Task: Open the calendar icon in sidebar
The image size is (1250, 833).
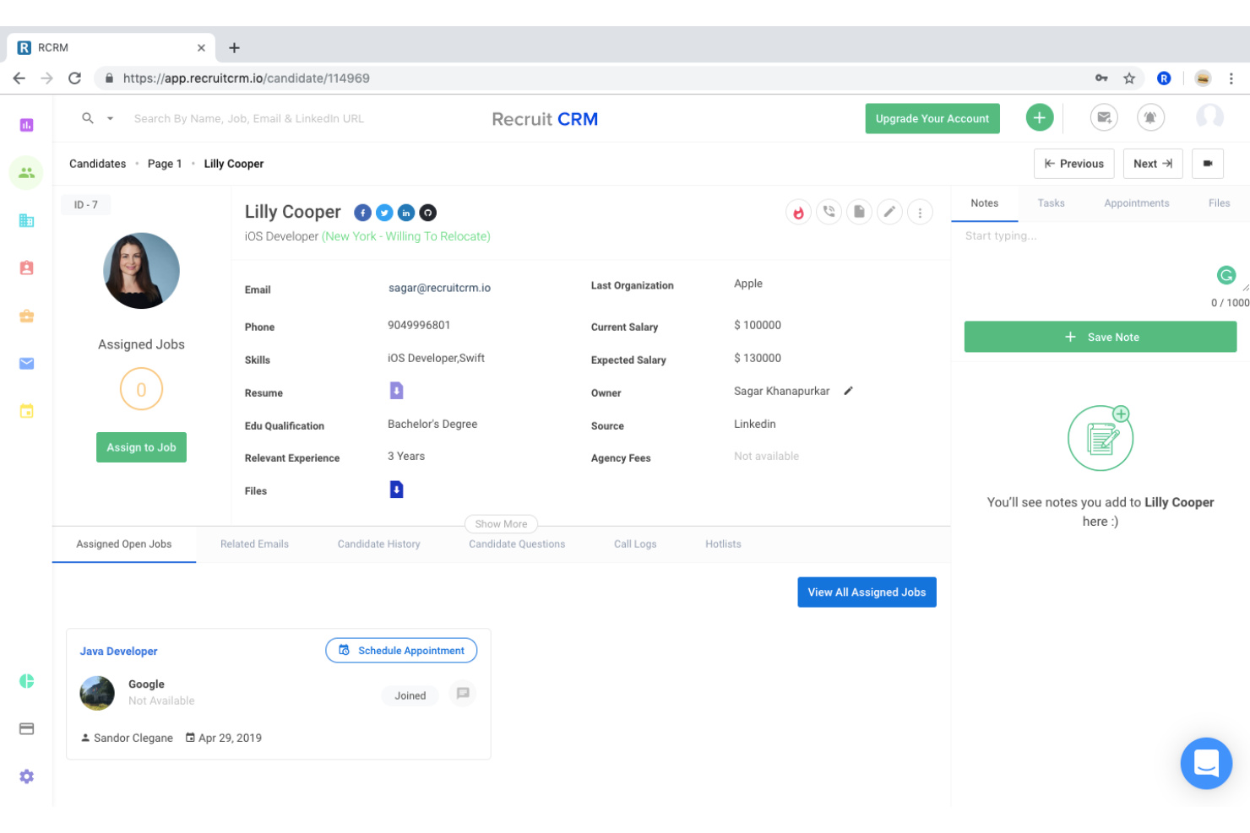Action: (x=26, y=411)
